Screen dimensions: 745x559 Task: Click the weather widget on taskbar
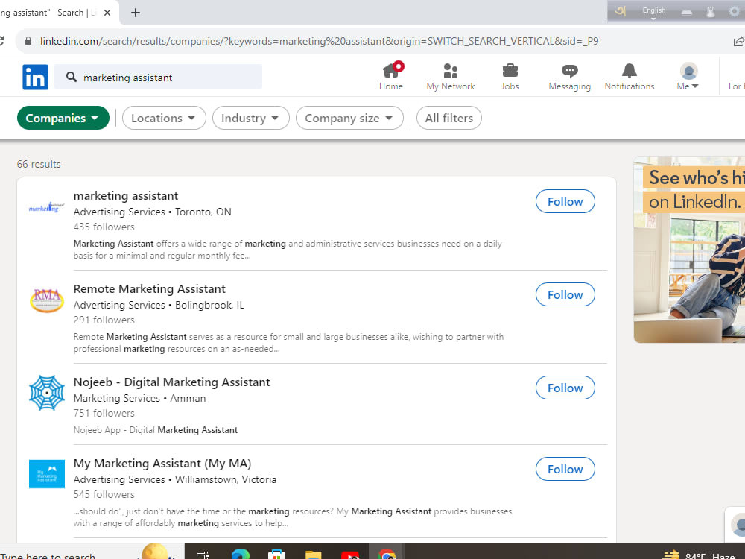(x=699, y=555)
